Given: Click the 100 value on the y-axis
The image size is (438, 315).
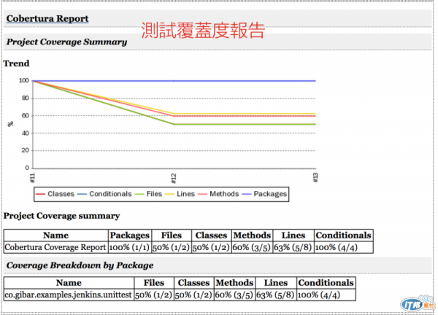Looking at the screenshot, I should coord(24,81).
